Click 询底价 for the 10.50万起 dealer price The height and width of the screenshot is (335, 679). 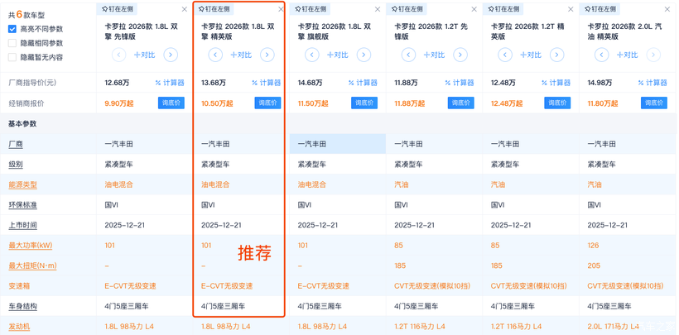267,103
